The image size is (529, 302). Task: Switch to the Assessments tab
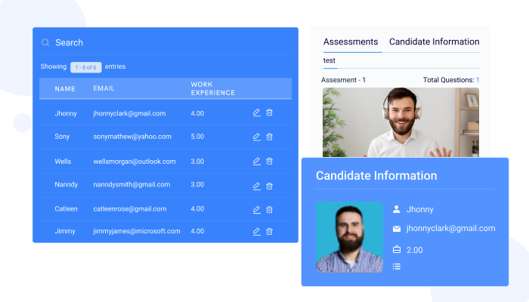click(351, 42)
